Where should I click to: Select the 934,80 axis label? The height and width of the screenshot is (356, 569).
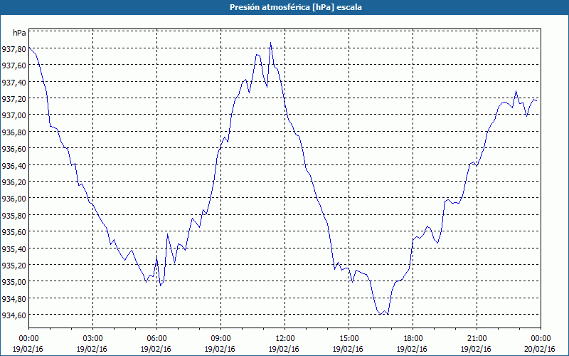tap(14, 298)
